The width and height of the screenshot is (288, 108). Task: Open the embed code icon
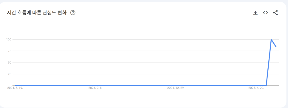265,13
